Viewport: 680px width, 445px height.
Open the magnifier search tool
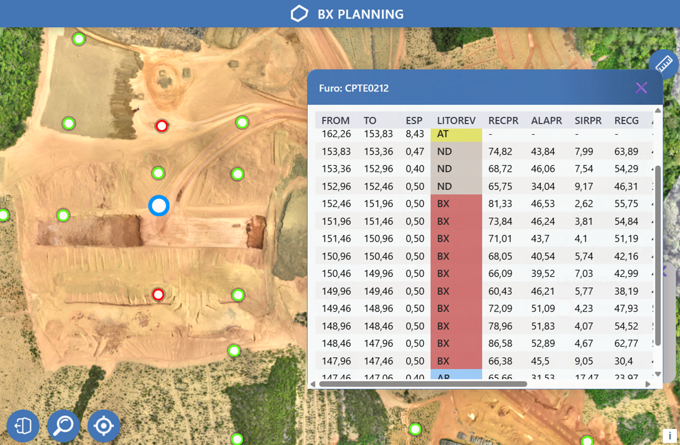(64, 426)
